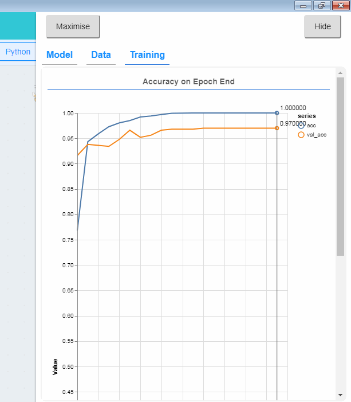Image resolution: width=351 pixels, height=402 pixels.
Task: Toggle the val_acc series legend circle
Action: (301, 135)
